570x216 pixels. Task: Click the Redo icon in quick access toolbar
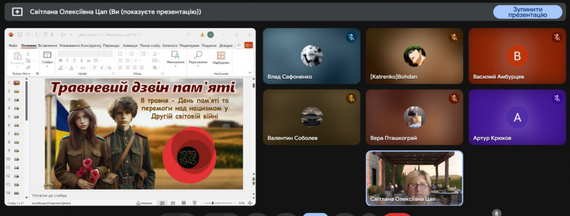click(x=38, y=35)
